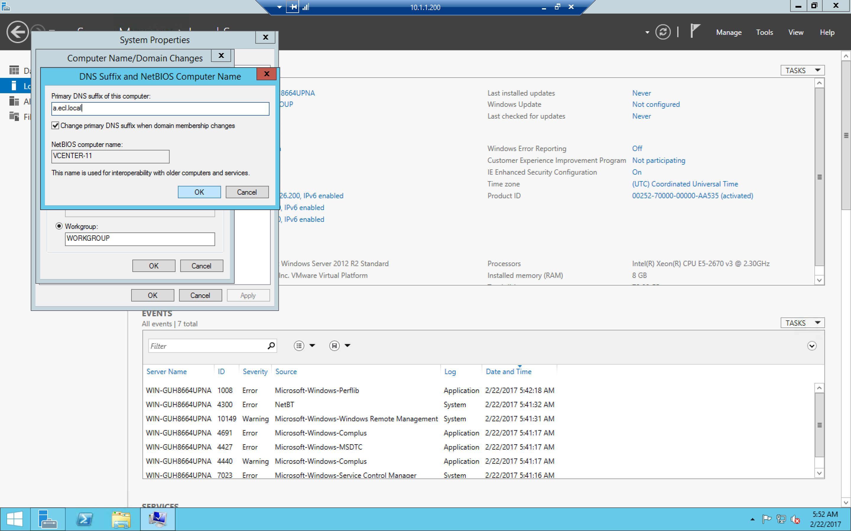
Task: Toggle change primary DNS suffix checkbox
Action: tap(55, 125)
